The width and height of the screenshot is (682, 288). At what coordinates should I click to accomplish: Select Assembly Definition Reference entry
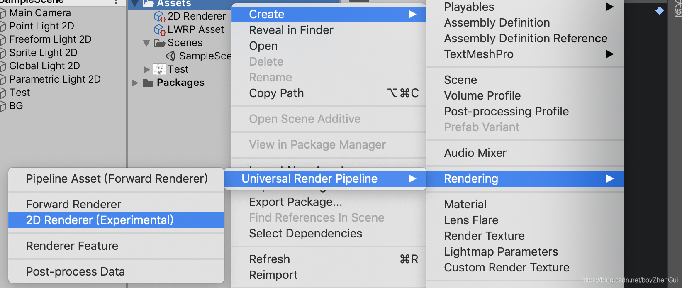point(525,38)
